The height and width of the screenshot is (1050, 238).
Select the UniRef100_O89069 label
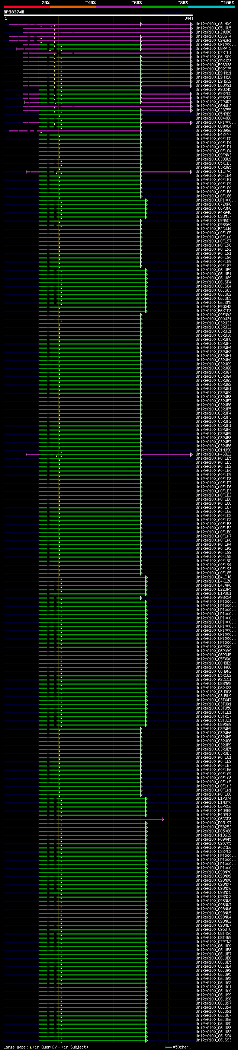pyautogui.click(x=213, y=725)
